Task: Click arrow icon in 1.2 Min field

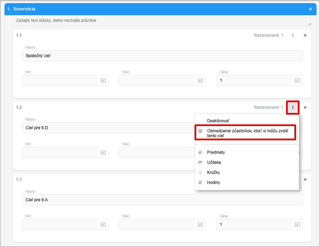Action: (103, 152)
